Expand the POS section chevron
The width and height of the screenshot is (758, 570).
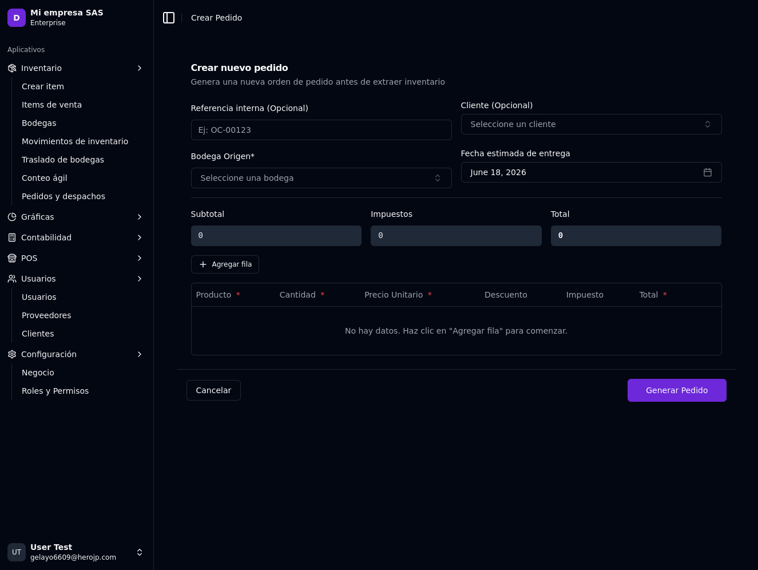pyautogui.click(x=140, y=258)
